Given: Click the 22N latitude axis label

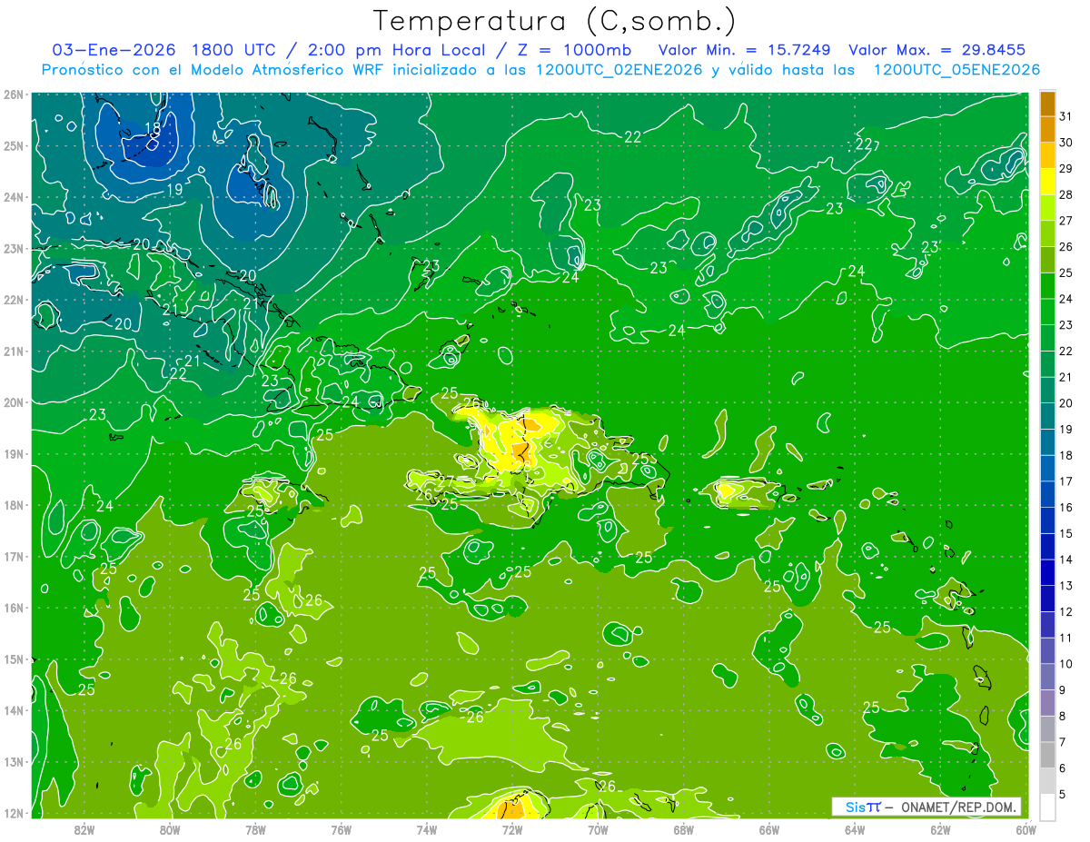Looking at the screenshot, I should [x=14, y=300].
